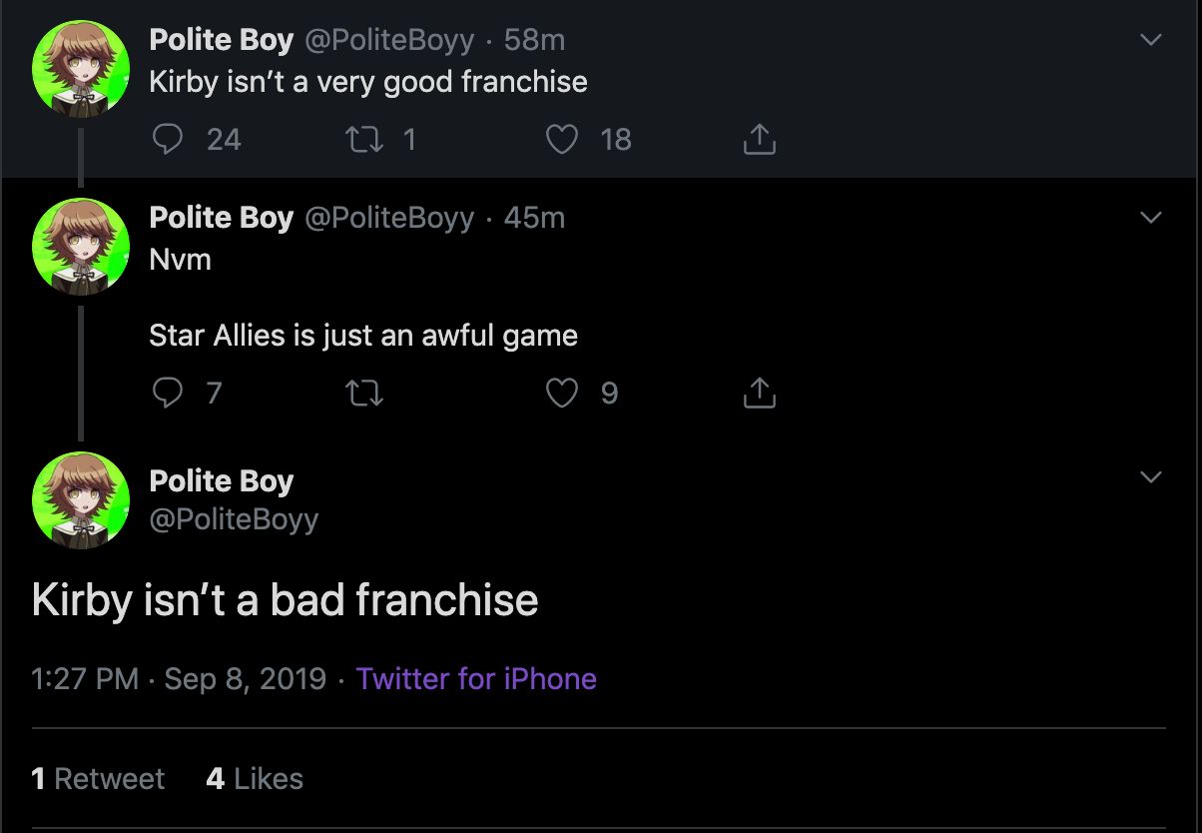The width and height of the screenshot is (1202, 833).
Task: Click the '58m' timestamp on the first tweet
Action: [x=534, y=40]
